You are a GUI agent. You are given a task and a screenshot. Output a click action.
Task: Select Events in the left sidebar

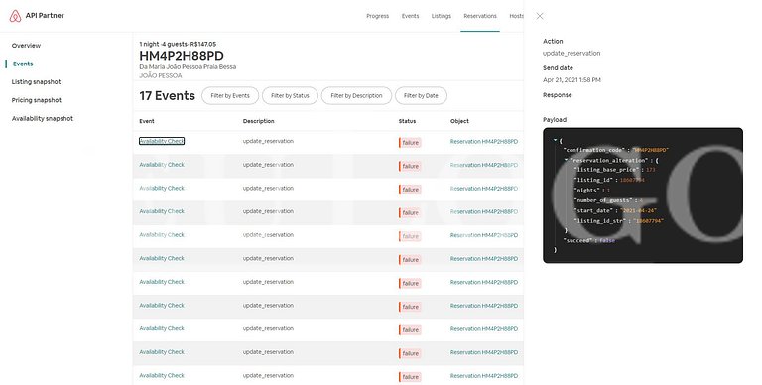pyautogui.click(x=23, y=64)
